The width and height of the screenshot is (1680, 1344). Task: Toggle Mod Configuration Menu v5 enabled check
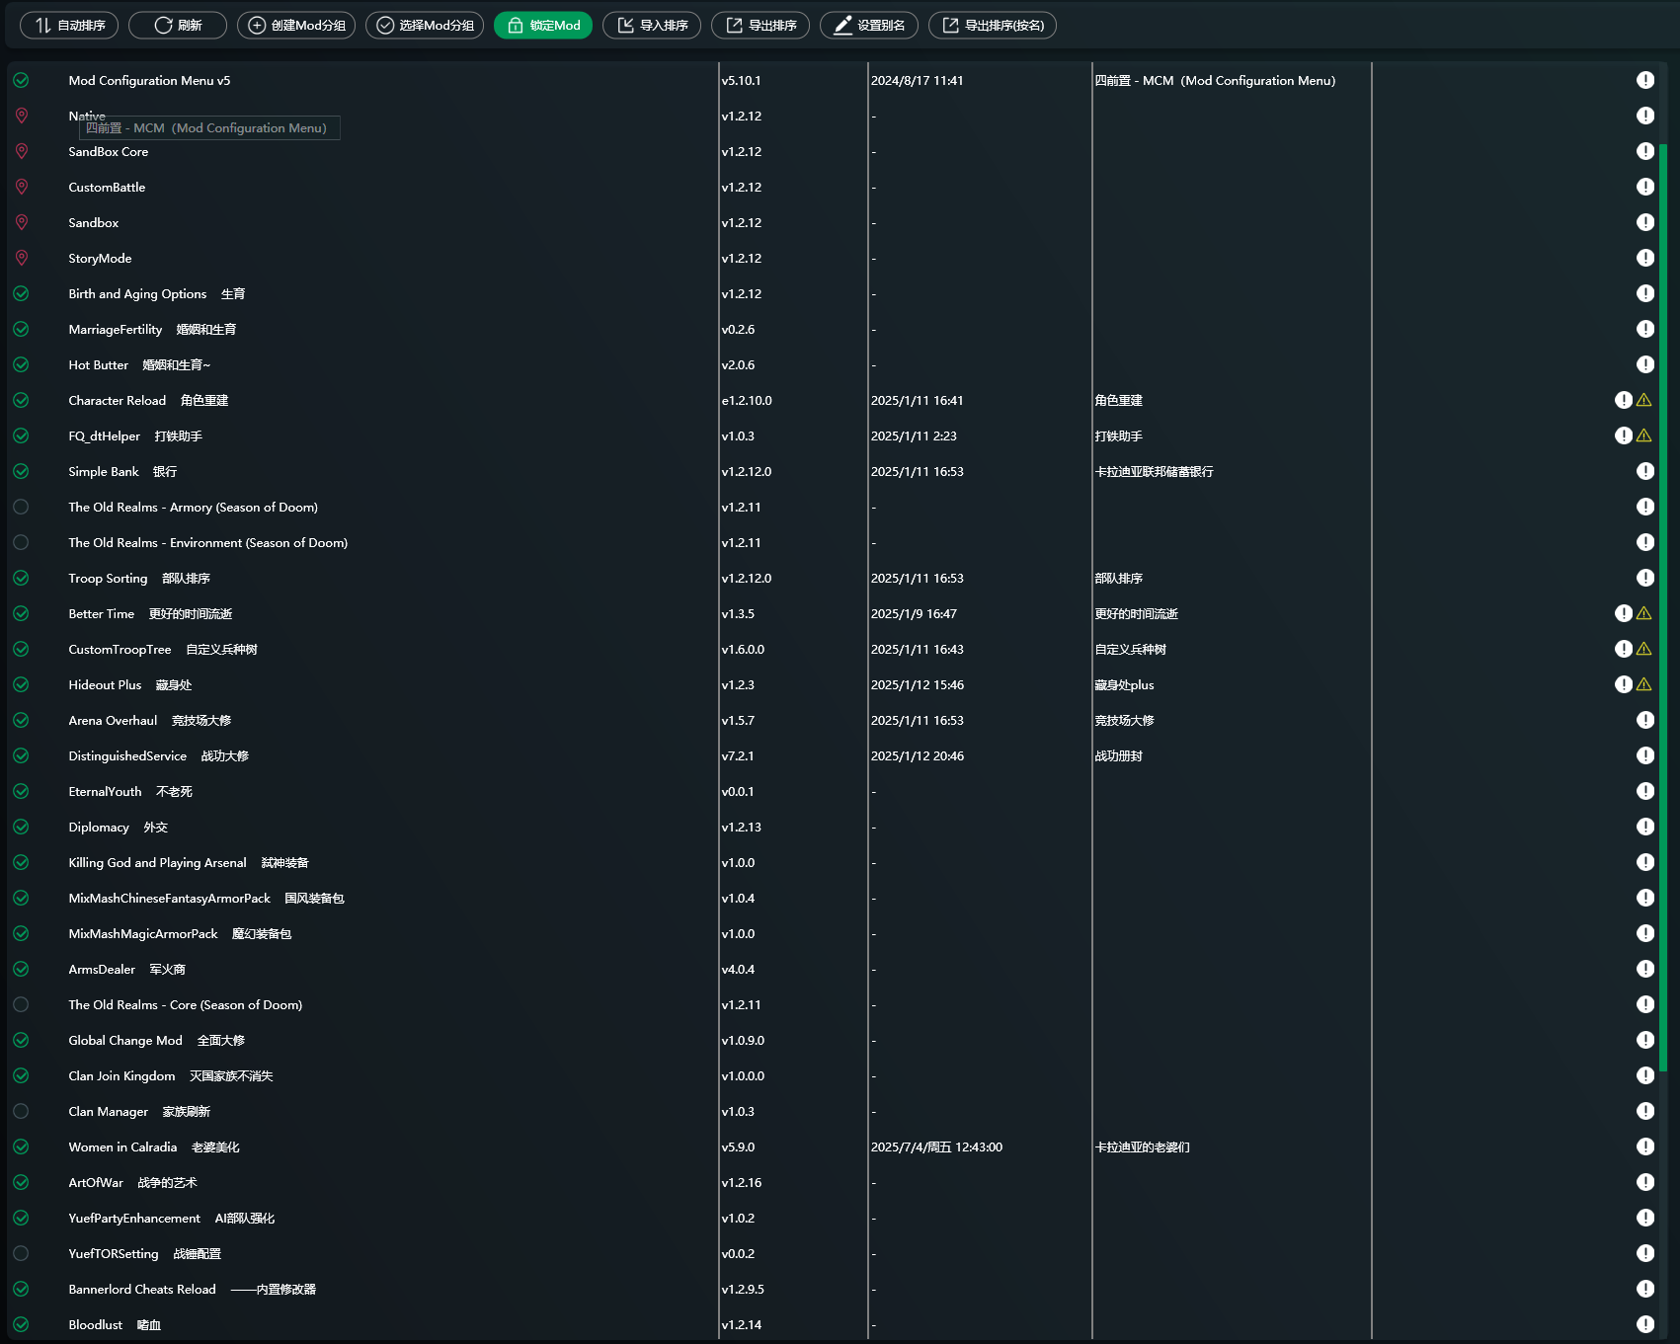(x=21, y=81)
